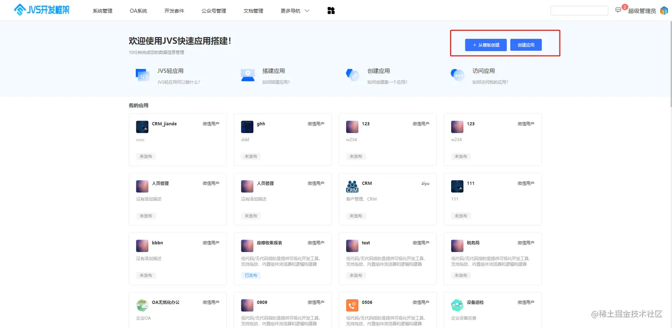This screenshot has height=328, width=672.
Task: Open the 公众号管理 menu
Action: [x=214, y=11]
